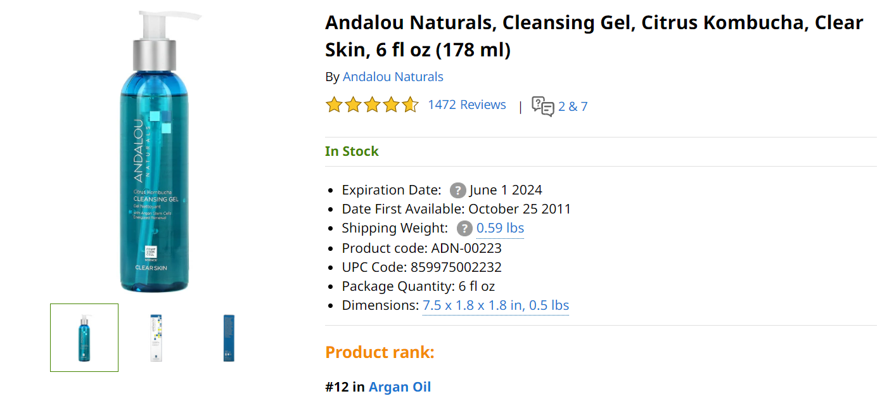Open the Andalou Naturals brand link

click(x=393, y=77)
